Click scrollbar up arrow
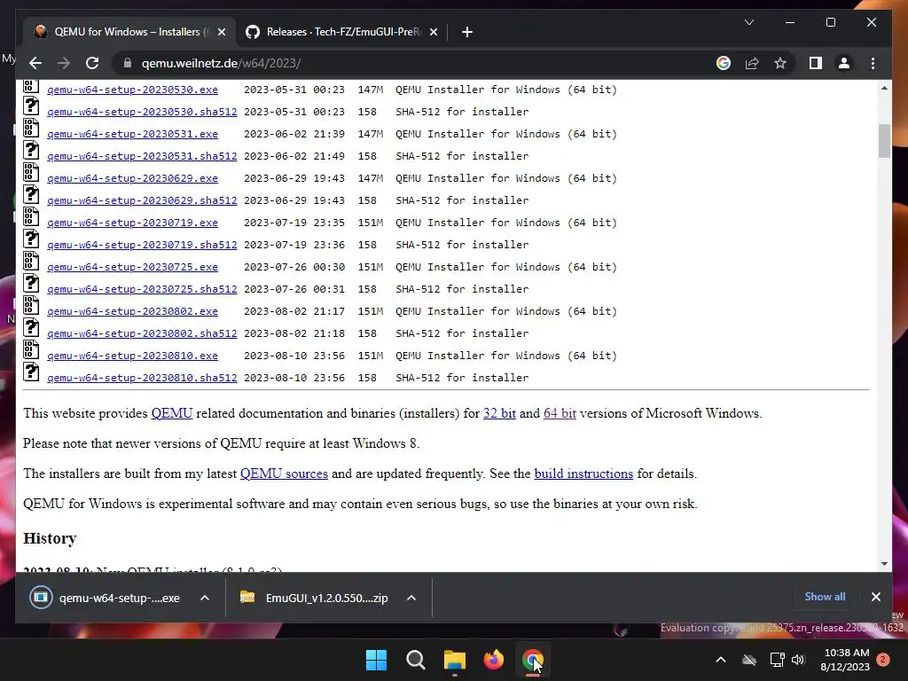908x681 pixels. pos(884,88)
